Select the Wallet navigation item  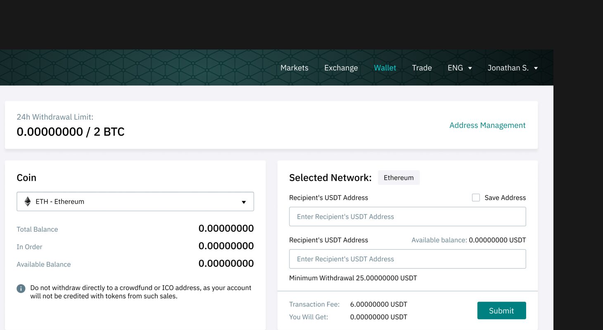pyautogui.click(x=385, y=68)
